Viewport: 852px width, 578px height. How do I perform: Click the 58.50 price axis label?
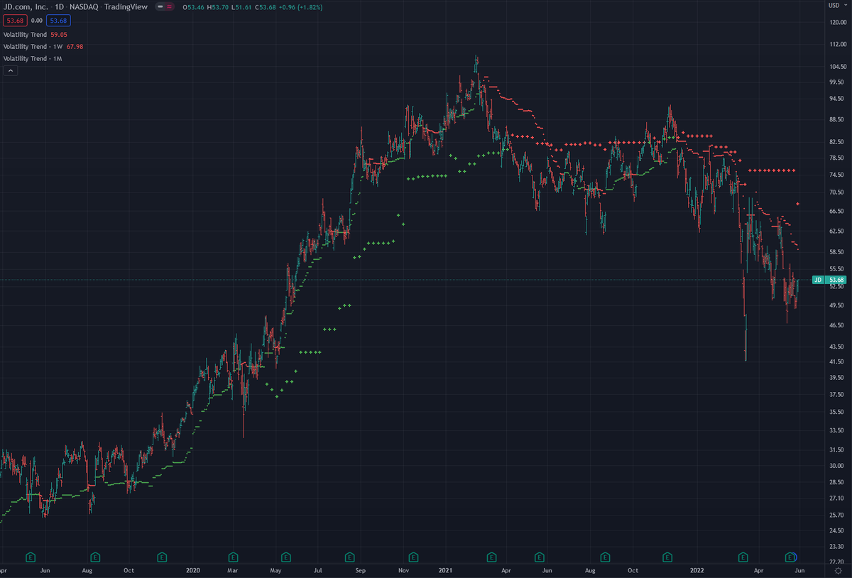coord(836,252)
